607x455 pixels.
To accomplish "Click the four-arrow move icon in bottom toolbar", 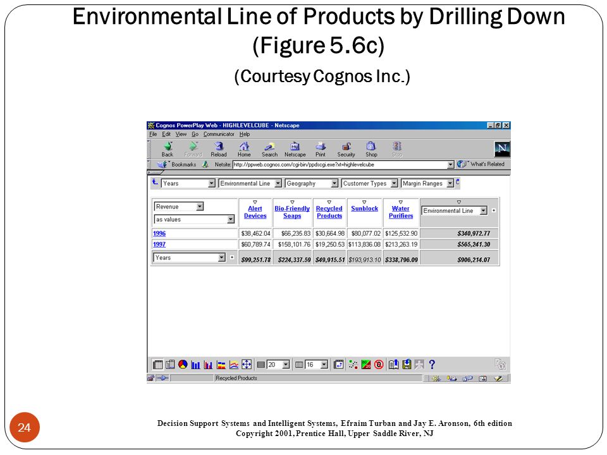I will (x=247, y=365).
